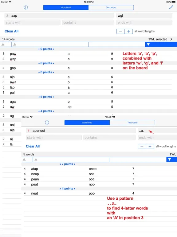This screenshot has width=177, height=237.
Task: Select the Wordfeud tab in lower window
Action: click(x=87, y=123)
